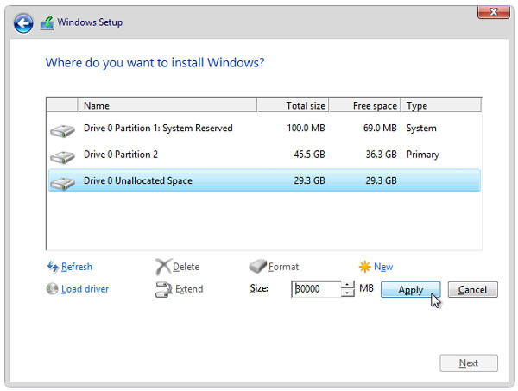
Task: Click the drive icon for Unallocated Space
Action: (62, 183)
